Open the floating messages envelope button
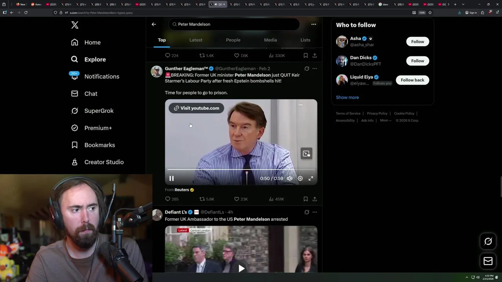Screen dimensions: 502x282 click(x=488, y=261)
